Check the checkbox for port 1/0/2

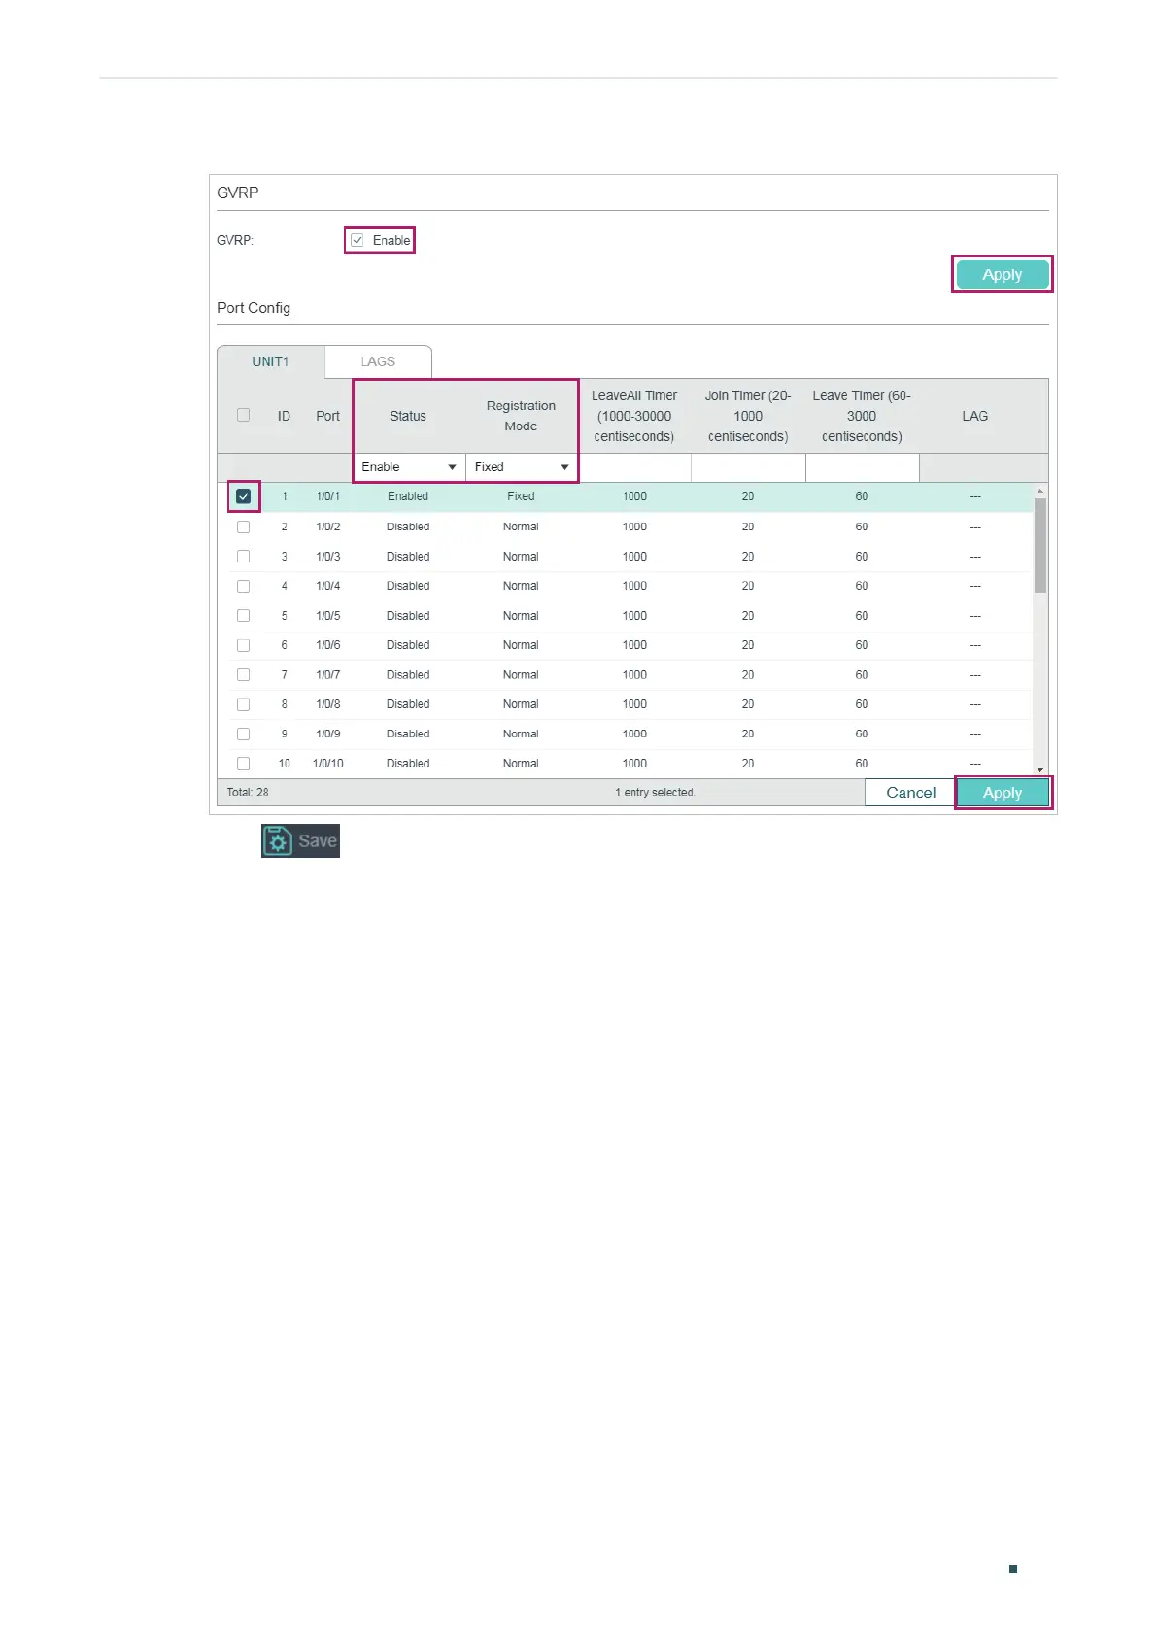click(x=243, y=527)
